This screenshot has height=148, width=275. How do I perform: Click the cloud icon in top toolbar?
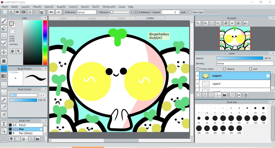(x=5, y=12)
